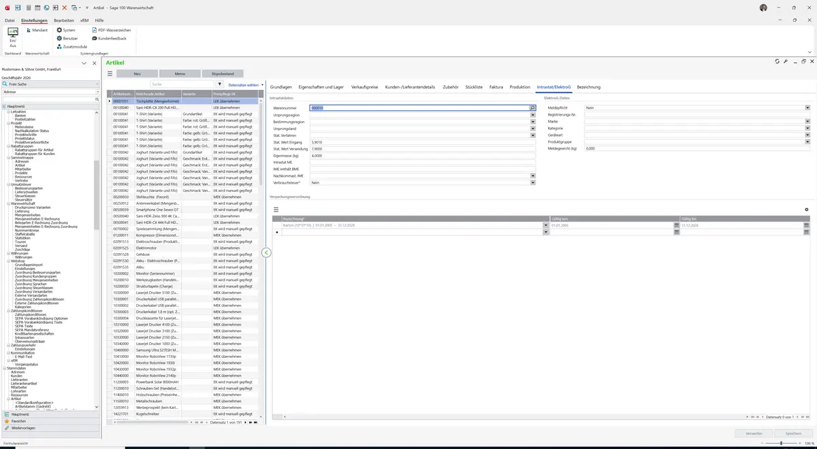Open the calendar icon in the quick access toolbar
The width and height of the screenshot is (817, 449).
tap(37, 7)
